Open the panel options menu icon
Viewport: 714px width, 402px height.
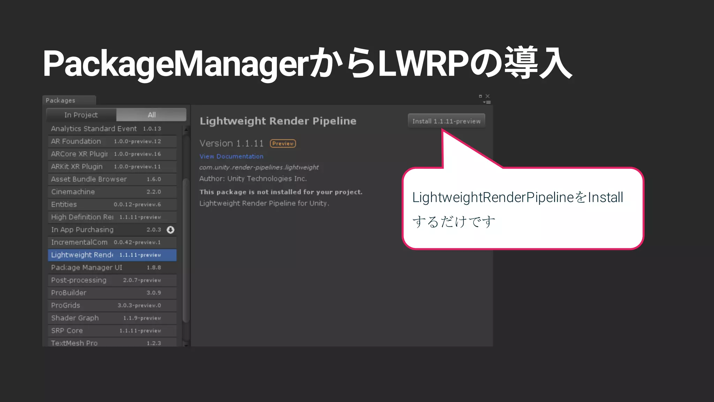[x=487, y=102]
